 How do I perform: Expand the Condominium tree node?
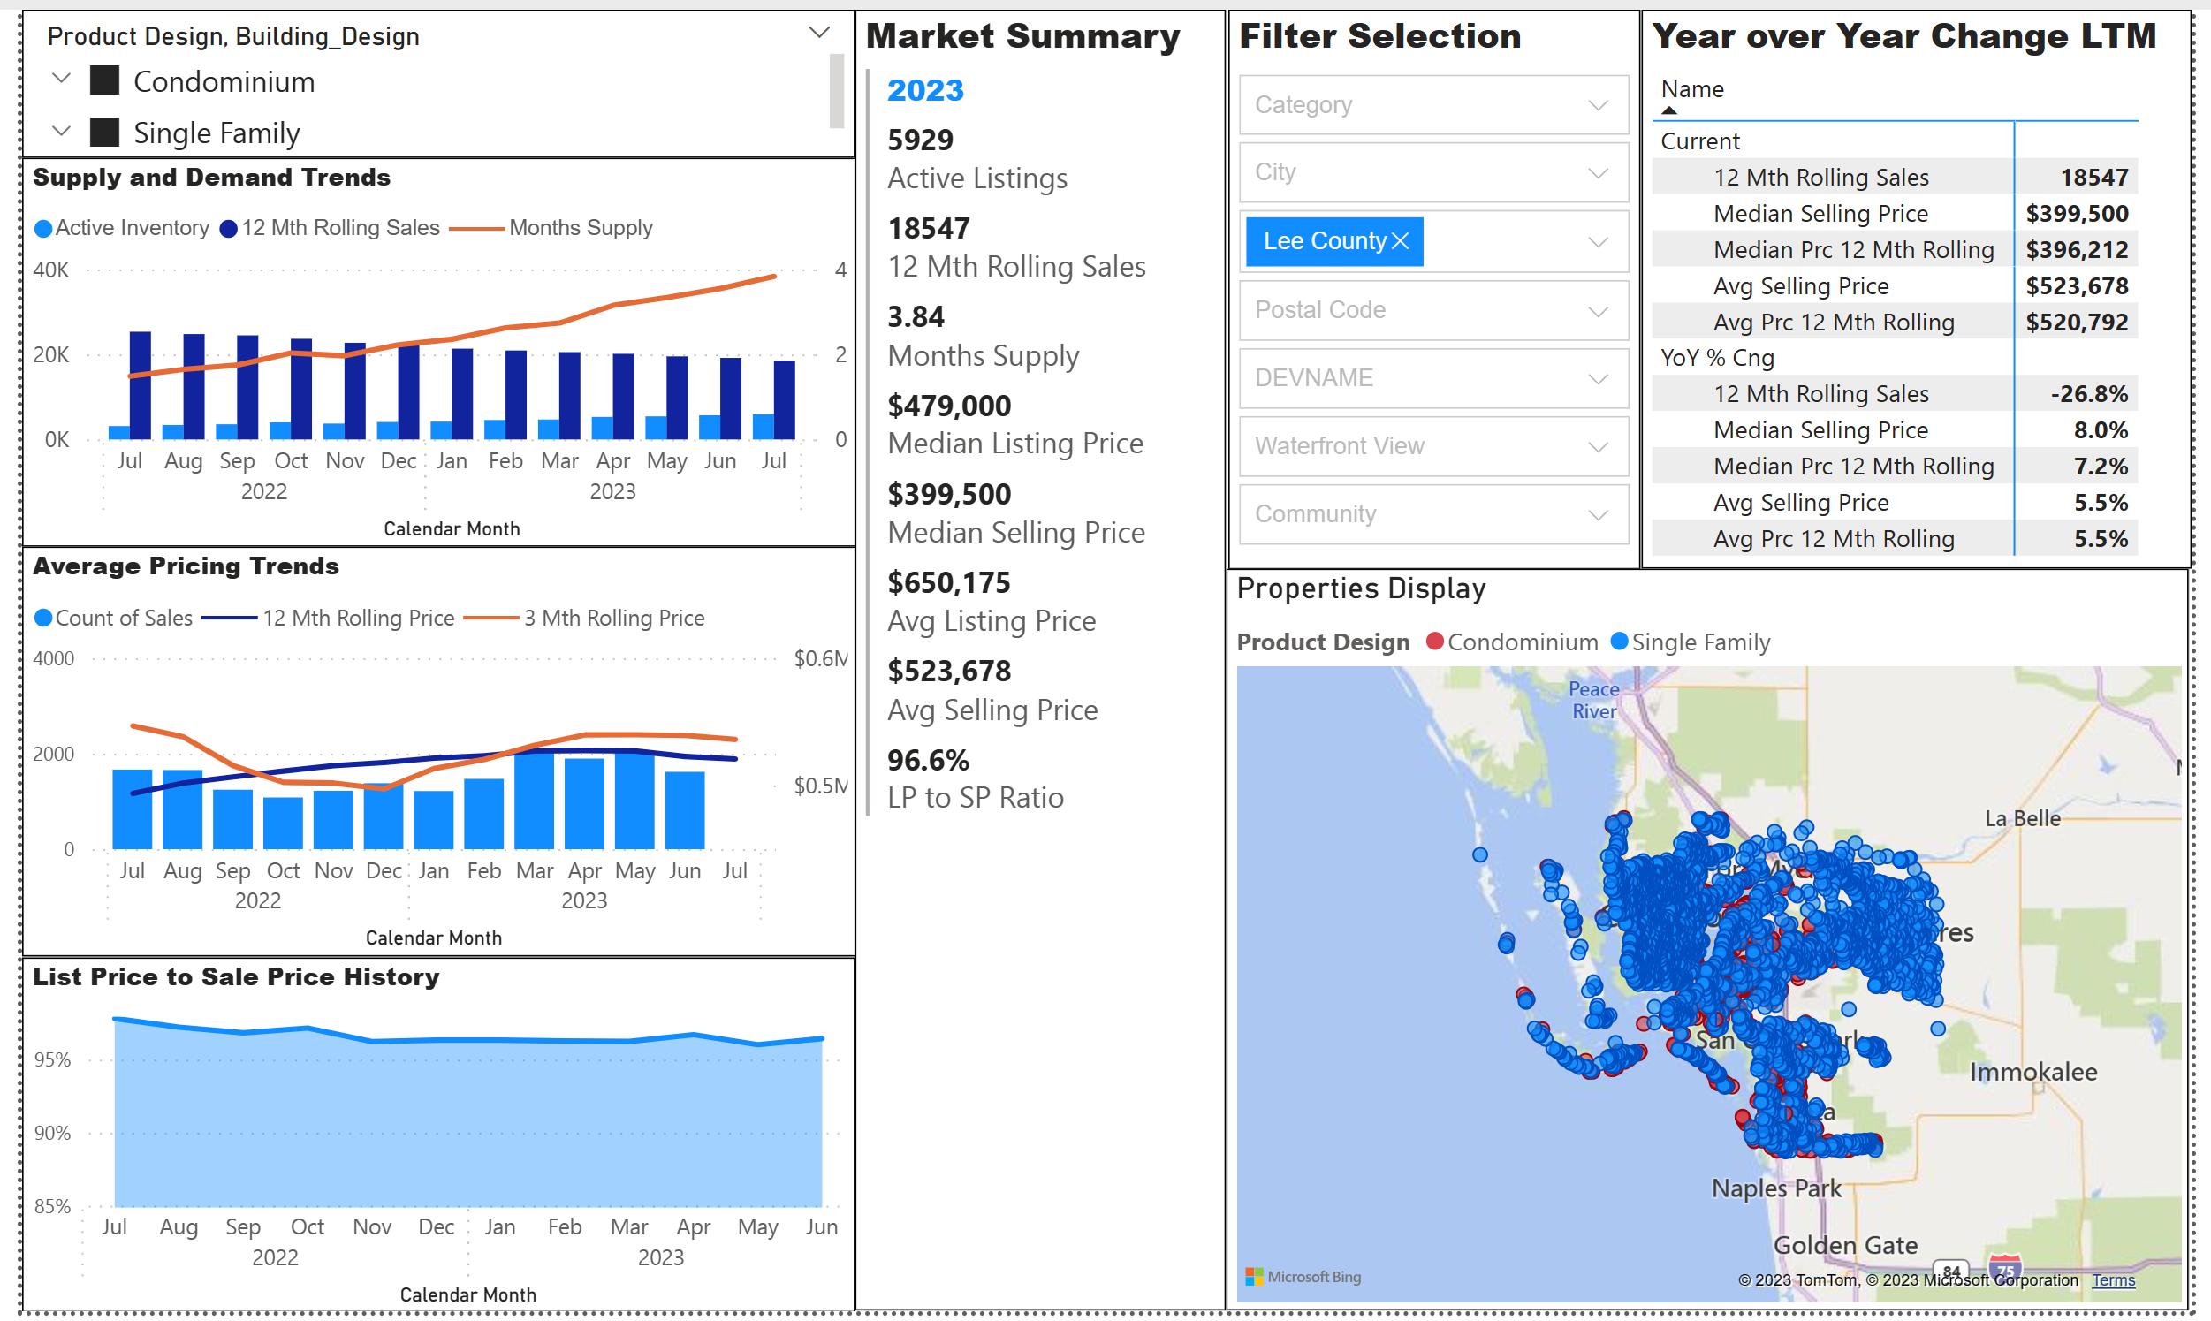click(62, 79)
